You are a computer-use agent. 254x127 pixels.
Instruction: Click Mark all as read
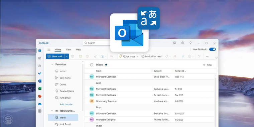151,56
